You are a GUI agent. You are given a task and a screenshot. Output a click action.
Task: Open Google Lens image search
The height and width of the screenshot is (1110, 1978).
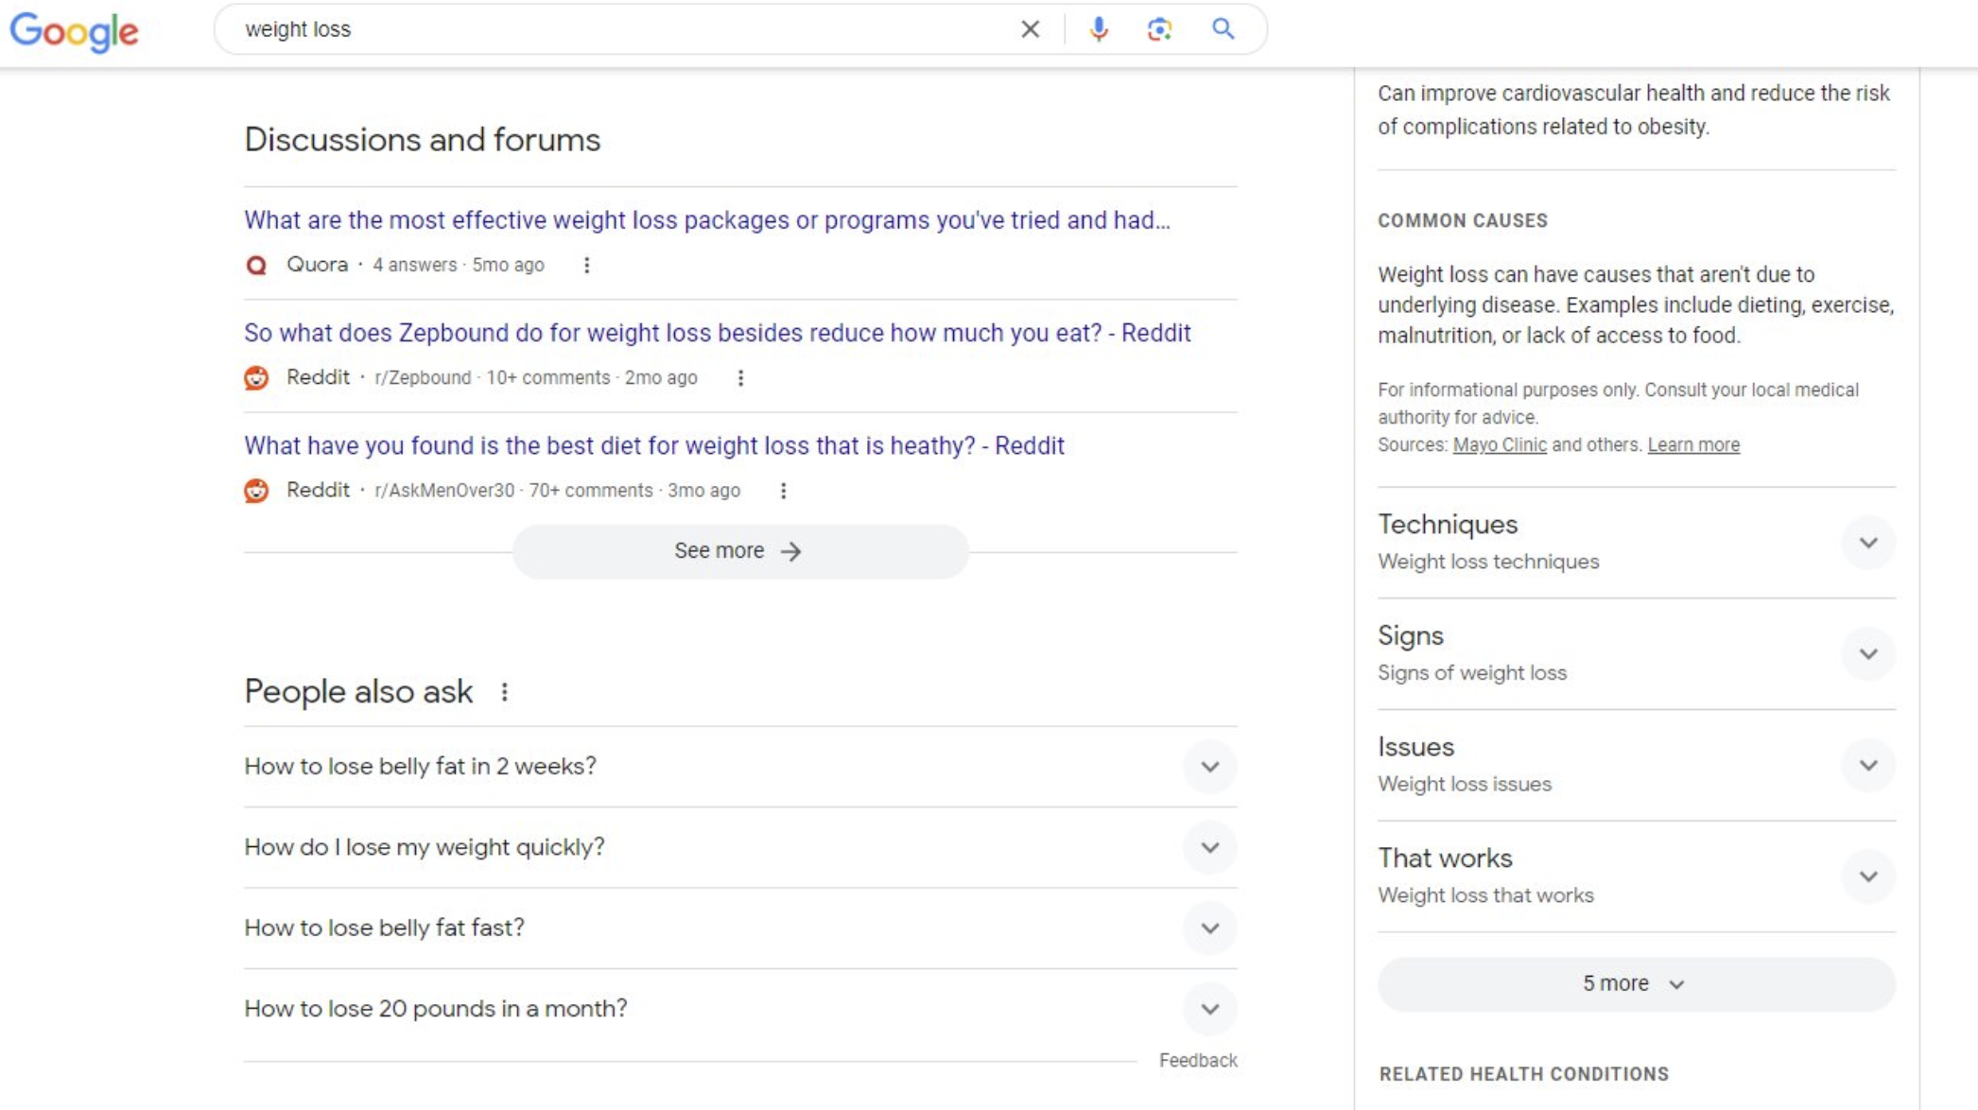click(1158, 28)
